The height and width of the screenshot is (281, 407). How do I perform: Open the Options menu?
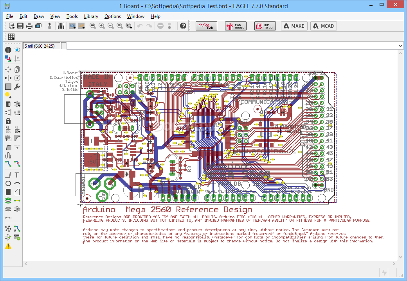[113, 16]
